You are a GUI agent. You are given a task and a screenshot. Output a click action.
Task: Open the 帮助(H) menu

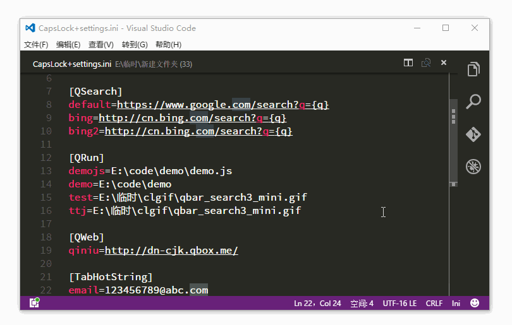pos(169,45)
